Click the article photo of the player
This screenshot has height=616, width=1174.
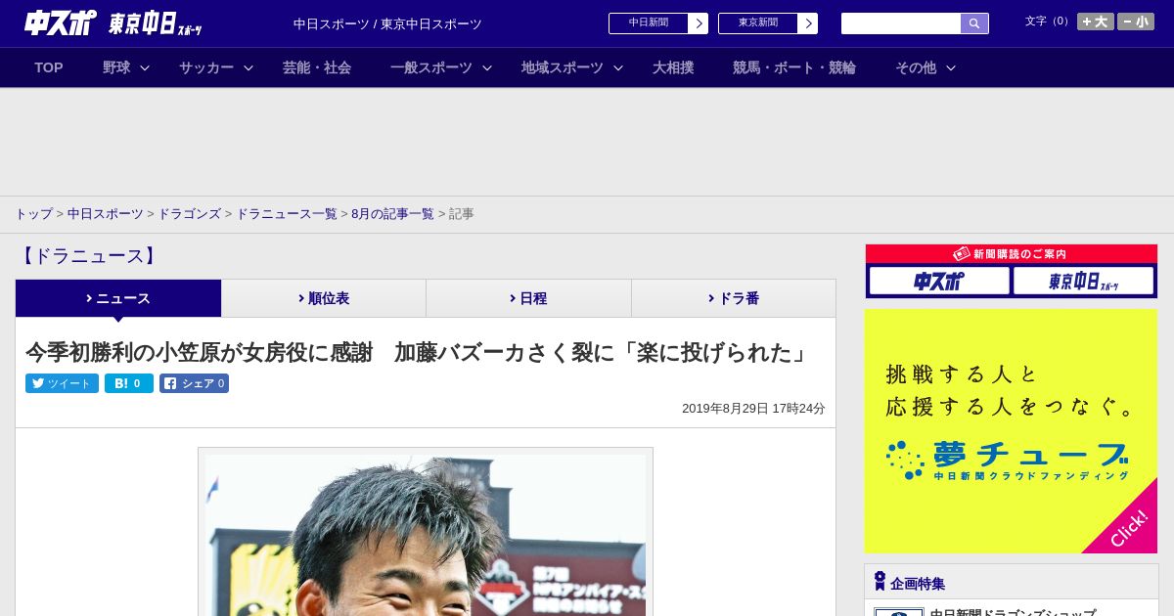(426, 534)
